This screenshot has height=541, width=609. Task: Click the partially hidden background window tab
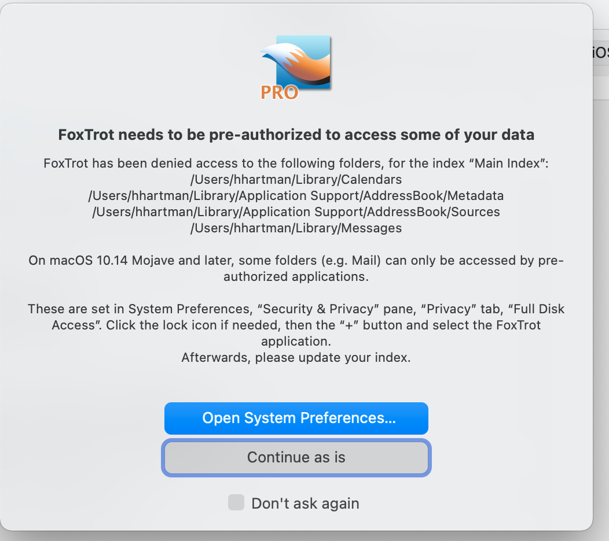point(601,52)
